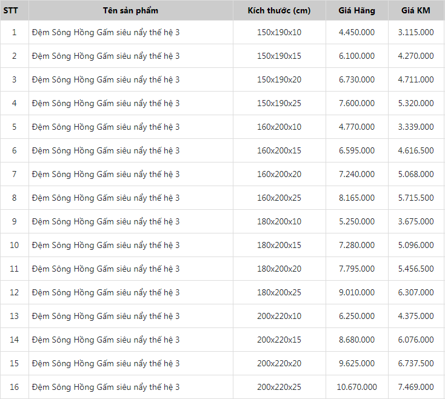Select the product name in row 1
Screen dimensions: 445x399
(x=106, y=32)
